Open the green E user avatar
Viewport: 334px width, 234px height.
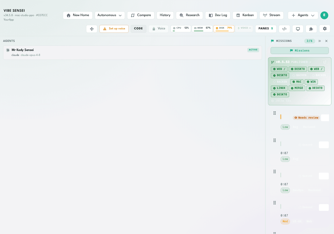coord(324,15)
